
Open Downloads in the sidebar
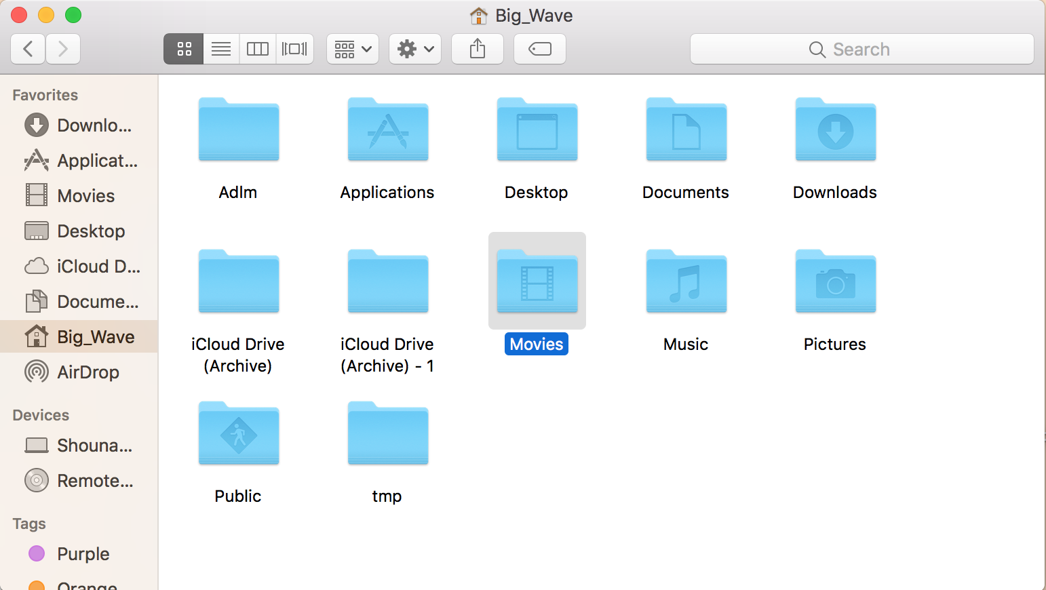79,125
